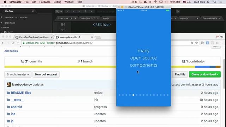Click the AirPlay display icon in the menu bar
Image resolution: width=226 pixels, height=127 pixels.
[x=161, y=2]
